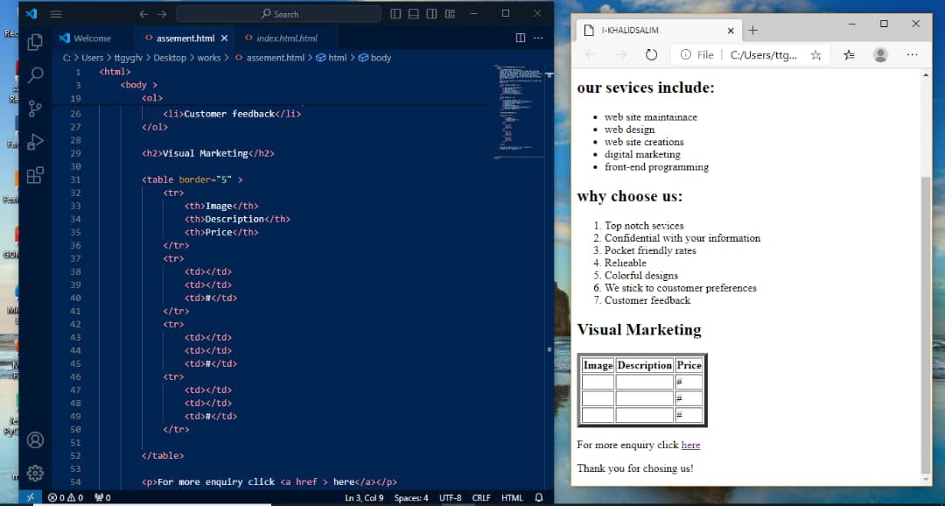Change end of line sequence 'CRLF'
This screenshot has width=945, height=506.
pyautogui.click(x=481, y=497)
